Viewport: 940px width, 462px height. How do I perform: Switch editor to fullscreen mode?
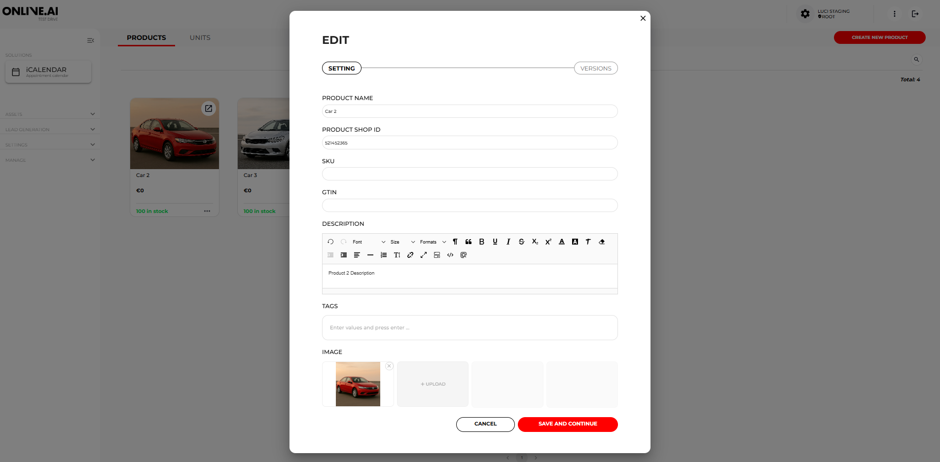pyautogui.click(x=423, y=255)
